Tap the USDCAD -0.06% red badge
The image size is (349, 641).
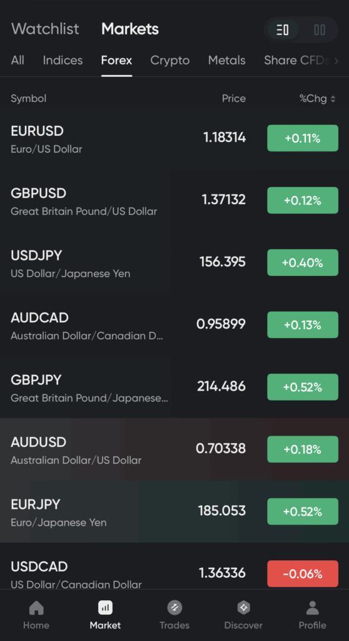tap(303, 573)
